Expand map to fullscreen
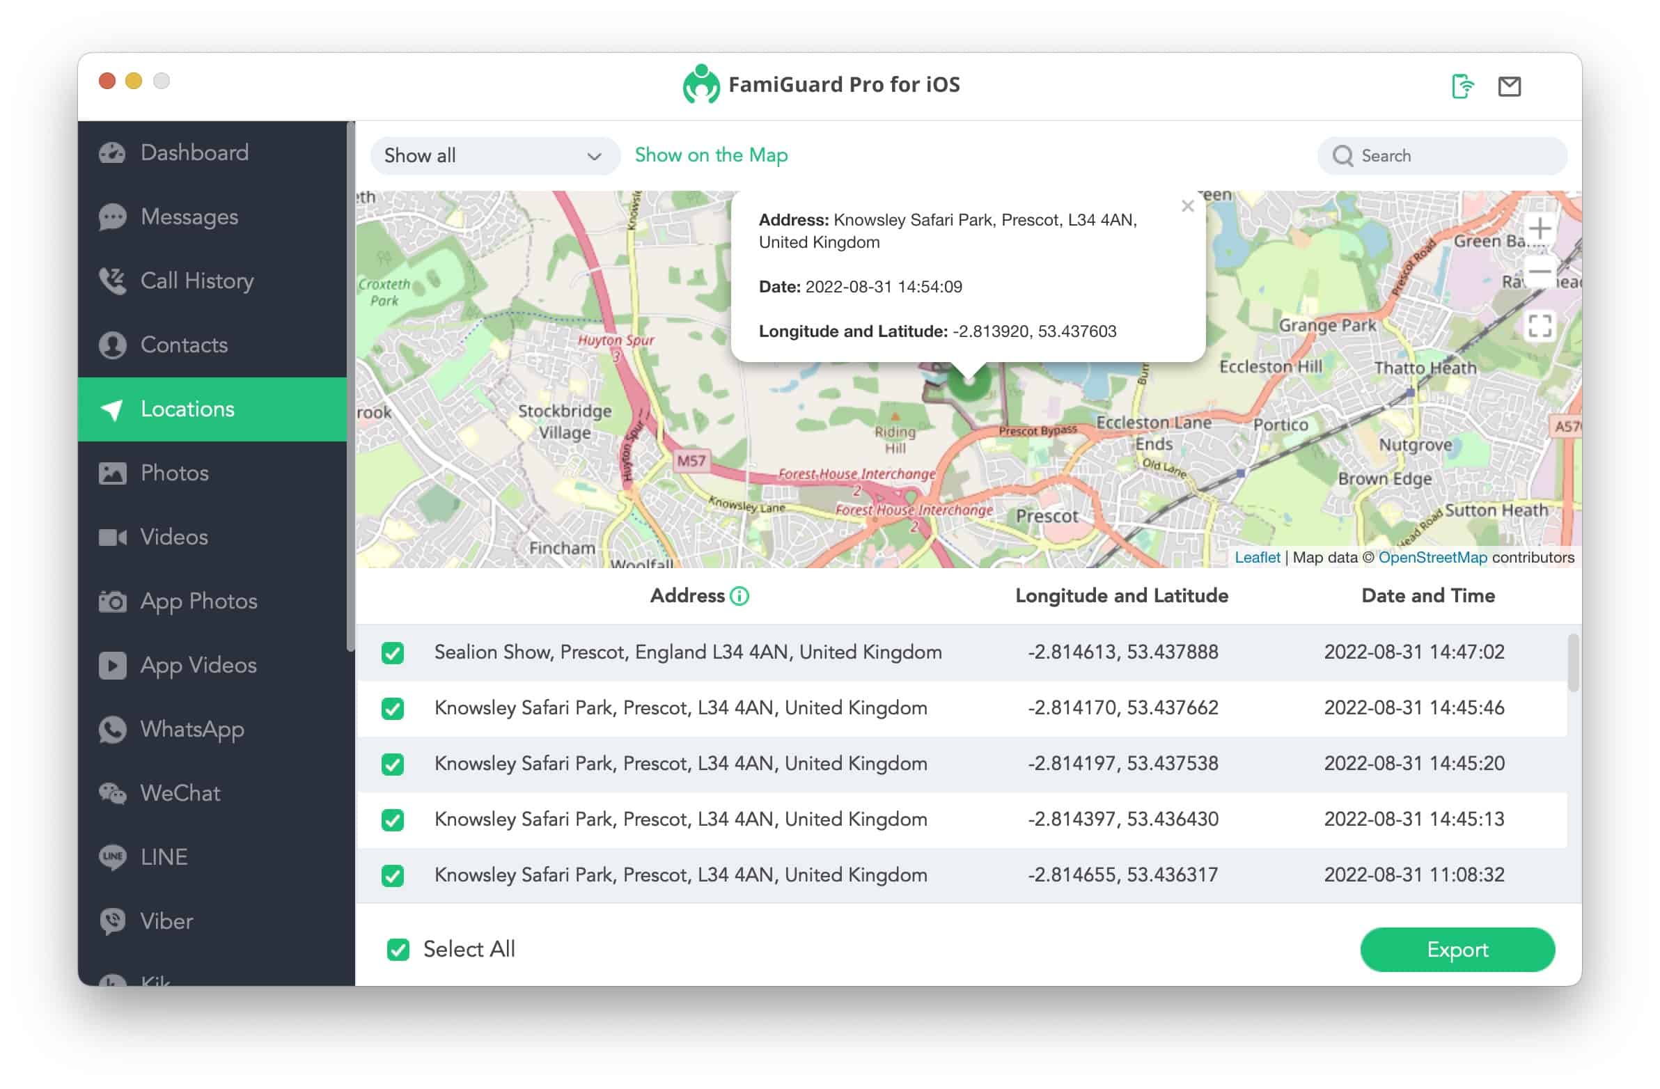 tap(1540, 326)
